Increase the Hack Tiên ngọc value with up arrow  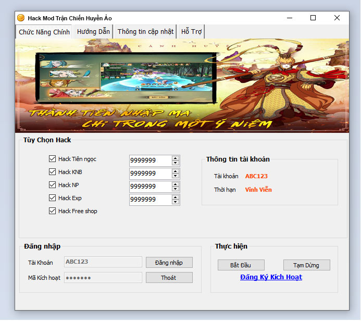pyautogui.click(x=176, y=158)
